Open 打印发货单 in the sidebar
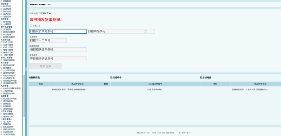 (x=8, y=127)
